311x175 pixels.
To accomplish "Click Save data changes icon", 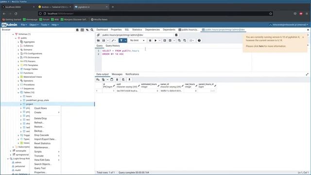I will tap(123, 80).
